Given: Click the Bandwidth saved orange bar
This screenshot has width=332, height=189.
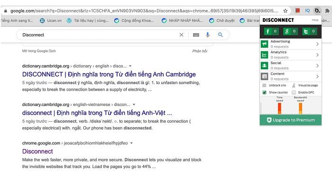Looking at the screenshot, I should pyautogui.click(x=300, y=108).
